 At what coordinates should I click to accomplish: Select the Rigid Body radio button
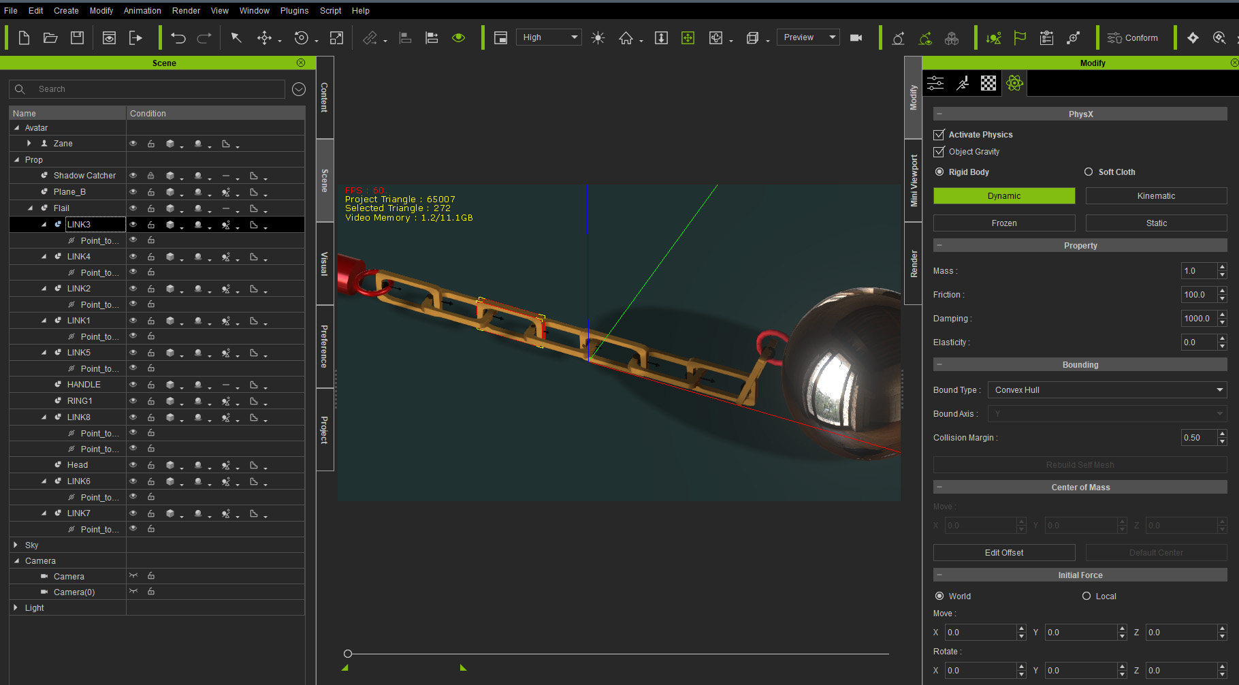coord(939,172)
